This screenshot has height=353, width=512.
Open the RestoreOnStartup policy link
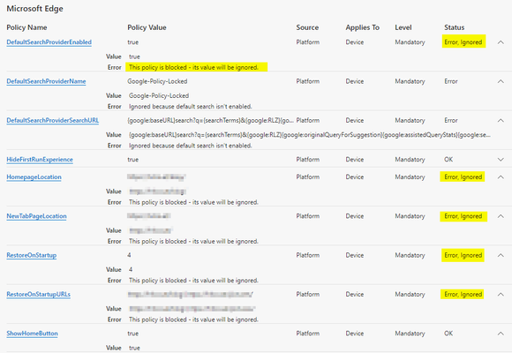[x=32, y=255]
